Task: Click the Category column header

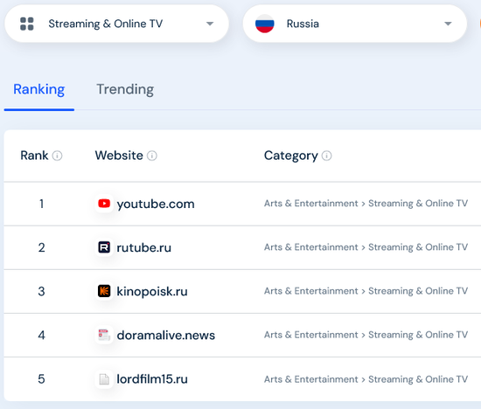Action: (x=291, y=156)
